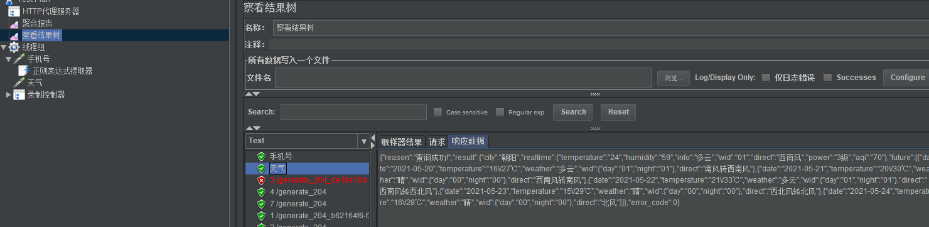Screen dimensions: 929x227
Task: Select the 手机号 sample result row
Action: pos(281,156)
